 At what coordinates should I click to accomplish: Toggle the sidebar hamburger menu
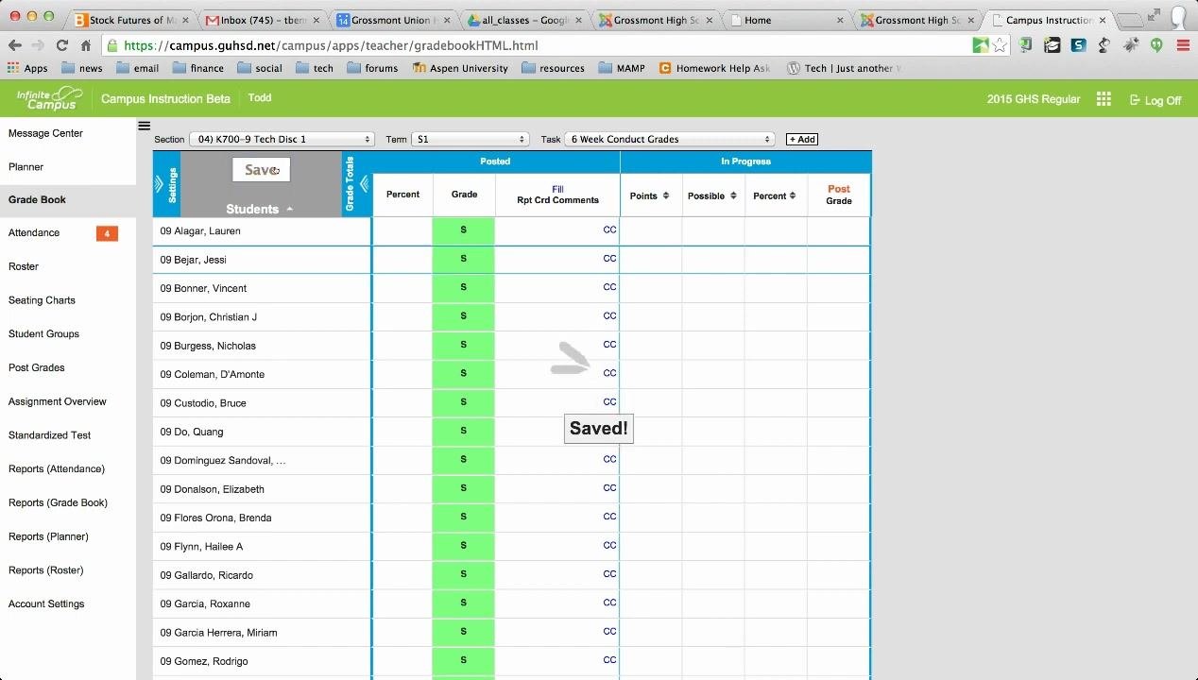coord(144,126)
